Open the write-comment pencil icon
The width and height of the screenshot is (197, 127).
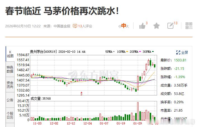point(170,26)
